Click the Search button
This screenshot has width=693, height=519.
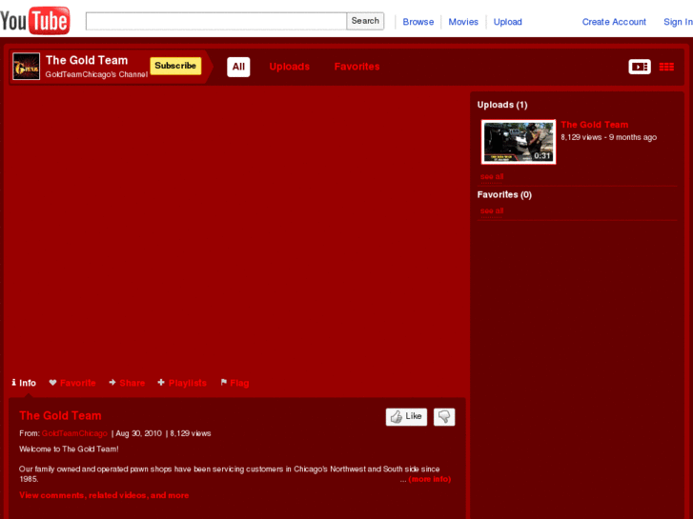coord(365,21)
